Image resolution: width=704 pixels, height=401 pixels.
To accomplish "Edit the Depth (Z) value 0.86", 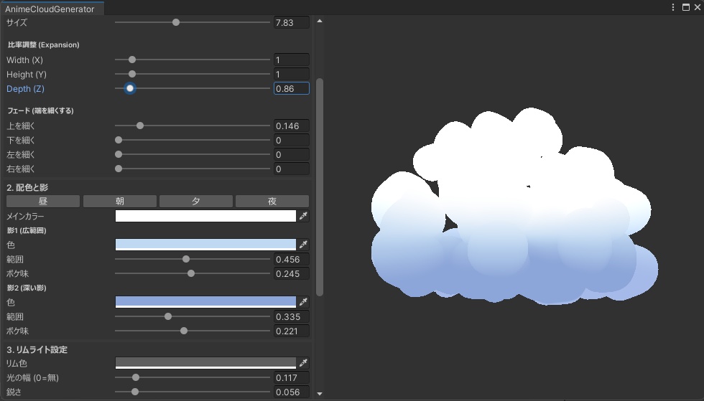I will 292,88.
